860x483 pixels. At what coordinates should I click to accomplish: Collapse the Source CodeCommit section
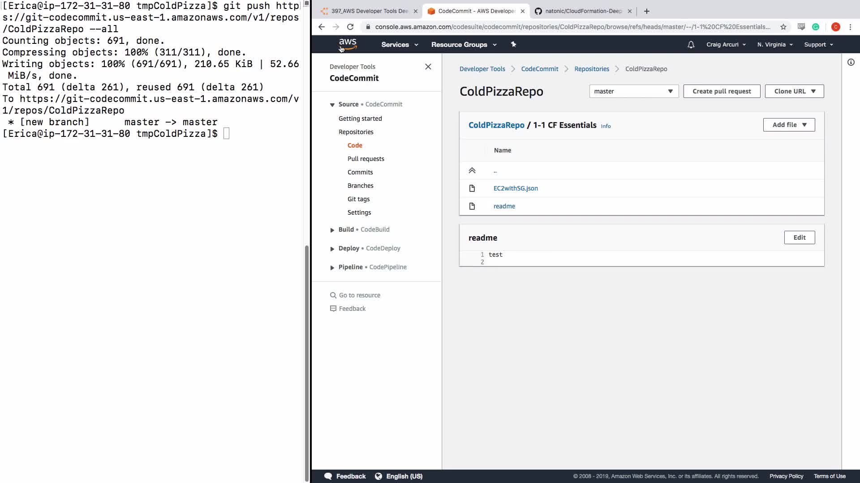coord(332,105)
